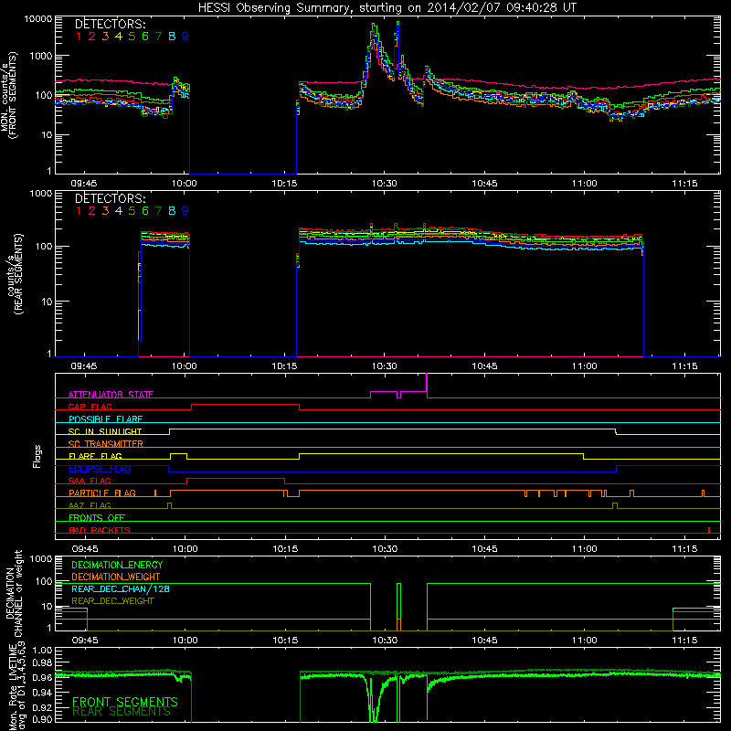Click the PARTICLE_FLAG label

102,493
